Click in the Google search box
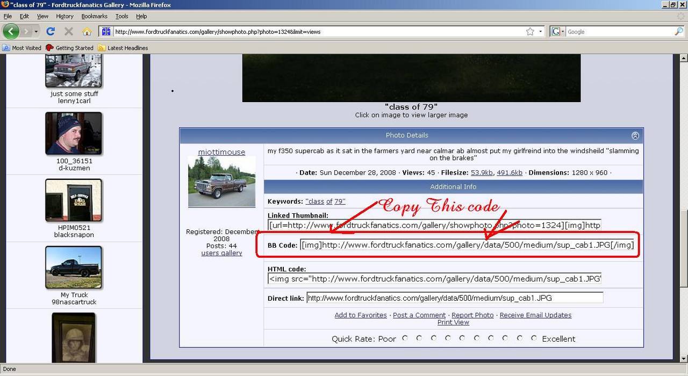Viewport: 688px width, 376px height. coord(619,32)
